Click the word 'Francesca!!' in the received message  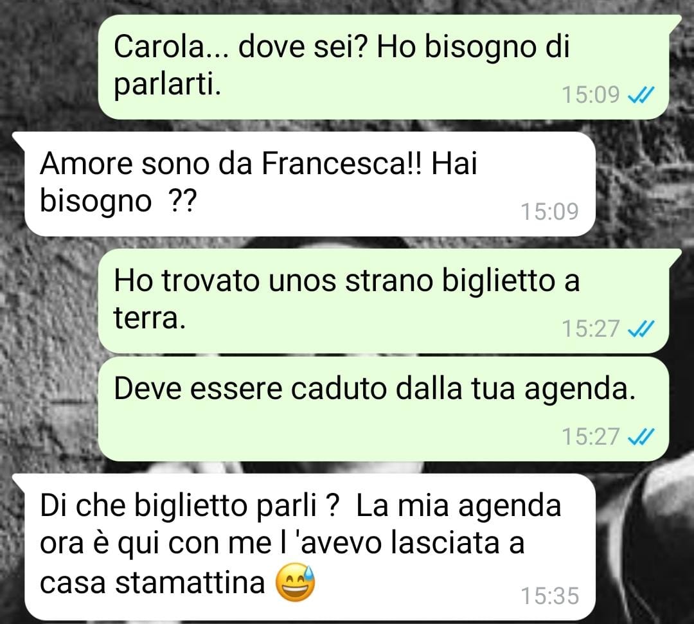pyautogui.click(x=342, y=164)
